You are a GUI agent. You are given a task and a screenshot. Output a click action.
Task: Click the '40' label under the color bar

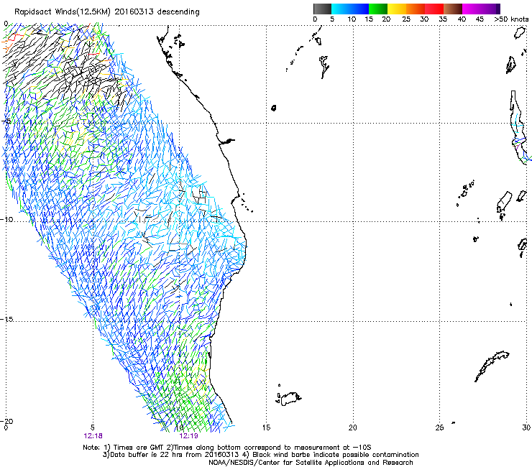coord(462,19)
